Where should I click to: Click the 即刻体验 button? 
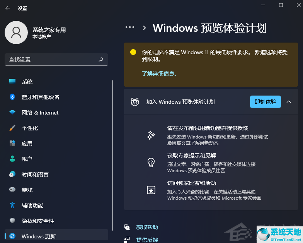pyautogui.click(x=265, y=102)
